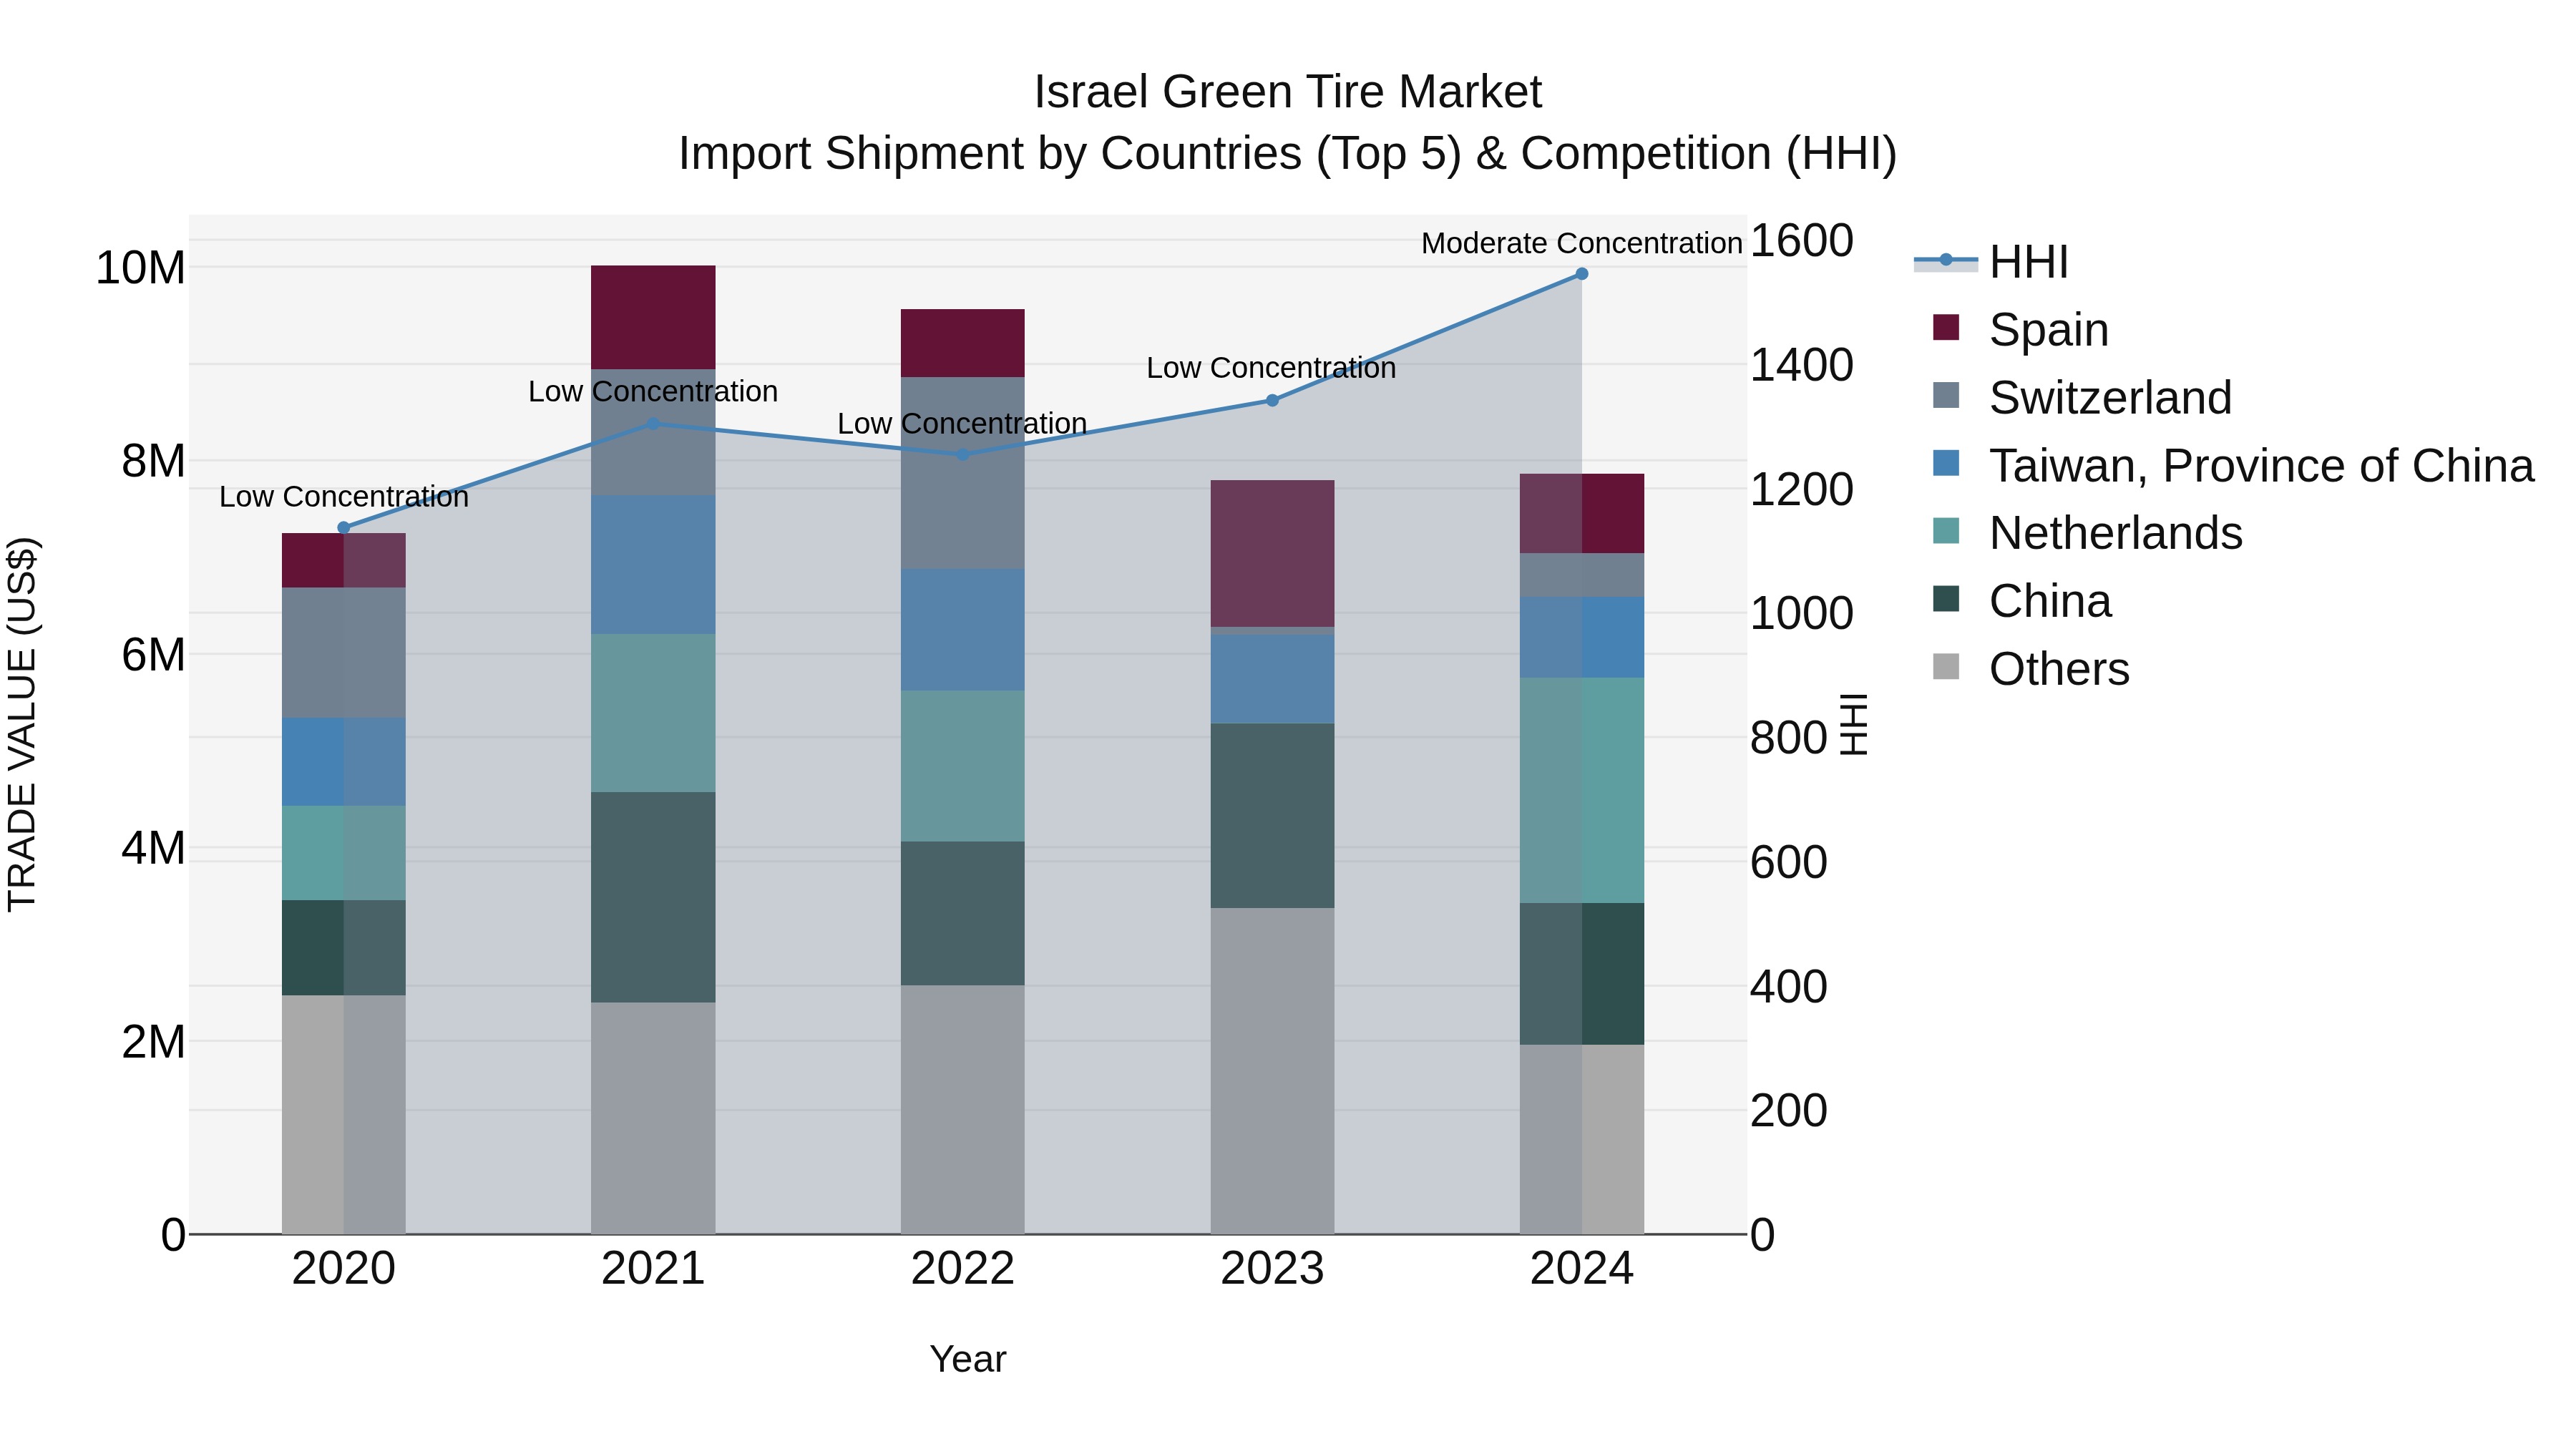The height and width of the screenshot is (1449, 2576).
Task: Select the Spain segment of the 2022 bar
Action: tap(963, 343)
